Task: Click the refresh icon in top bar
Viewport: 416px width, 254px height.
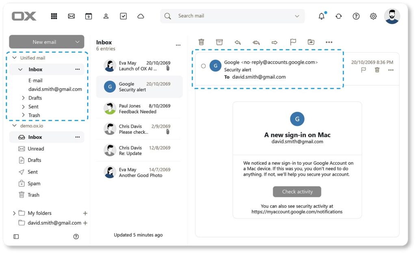Action: 338,16
